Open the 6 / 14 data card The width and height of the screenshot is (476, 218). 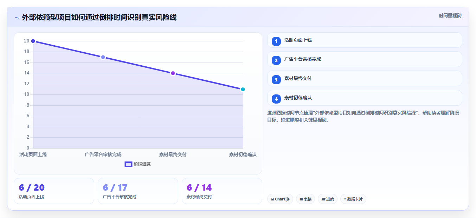222,191
